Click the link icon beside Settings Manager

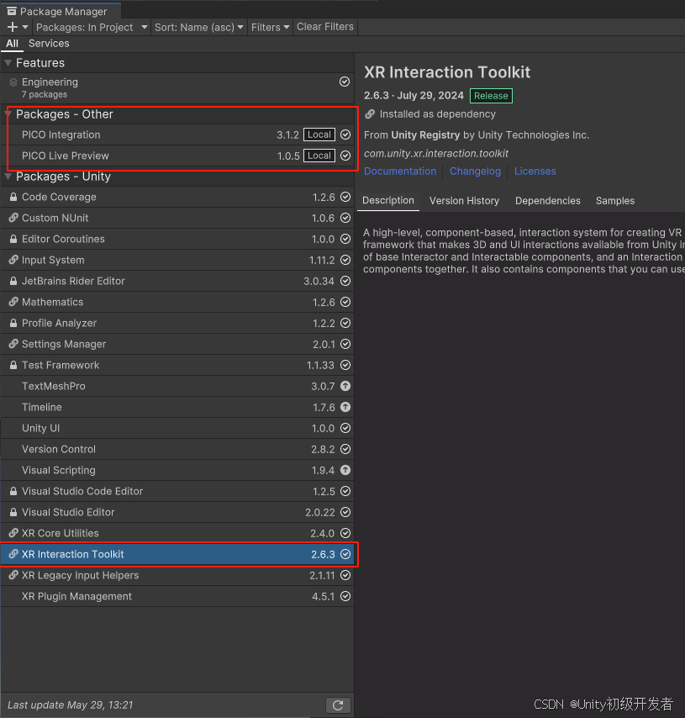click(13, 344)
